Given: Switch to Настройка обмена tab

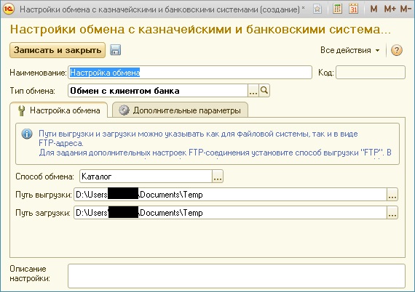Looking at the screenshot, I should click(x=59, y=110).
